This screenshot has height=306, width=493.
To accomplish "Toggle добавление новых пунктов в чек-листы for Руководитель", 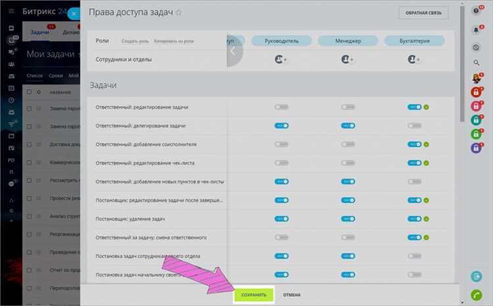I will click(281, 182).
